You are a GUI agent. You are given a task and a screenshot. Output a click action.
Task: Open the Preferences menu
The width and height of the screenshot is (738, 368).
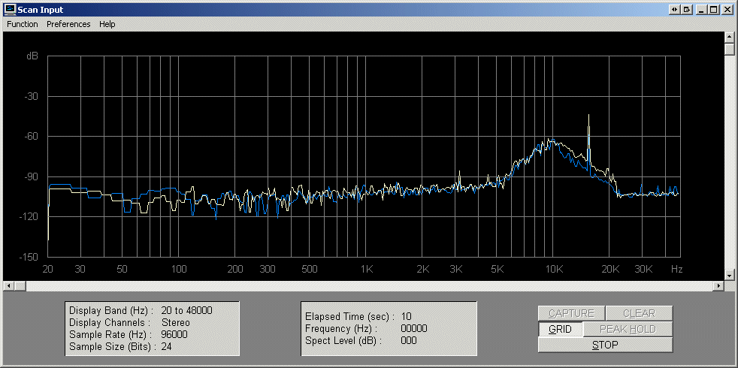coord(68,24)
